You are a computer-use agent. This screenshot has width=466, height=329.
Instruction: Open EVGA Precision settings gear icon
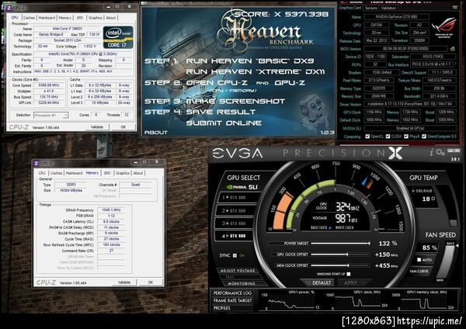440,152
